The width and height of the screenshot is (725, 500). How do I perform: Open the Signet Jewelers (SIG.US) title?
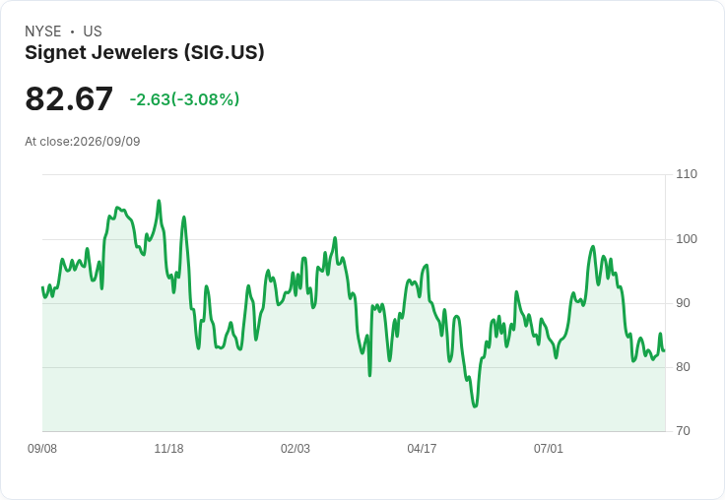coord(145,52)
